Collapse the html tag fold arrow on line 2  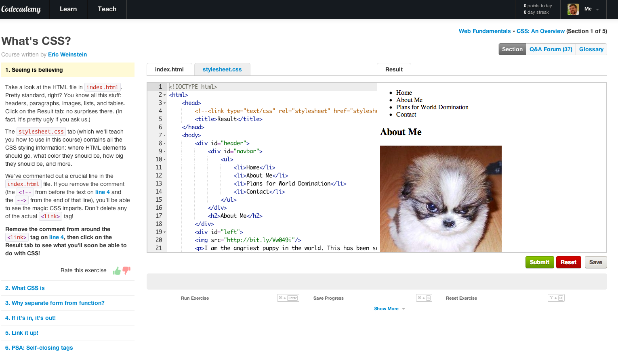tap(165, 95)
